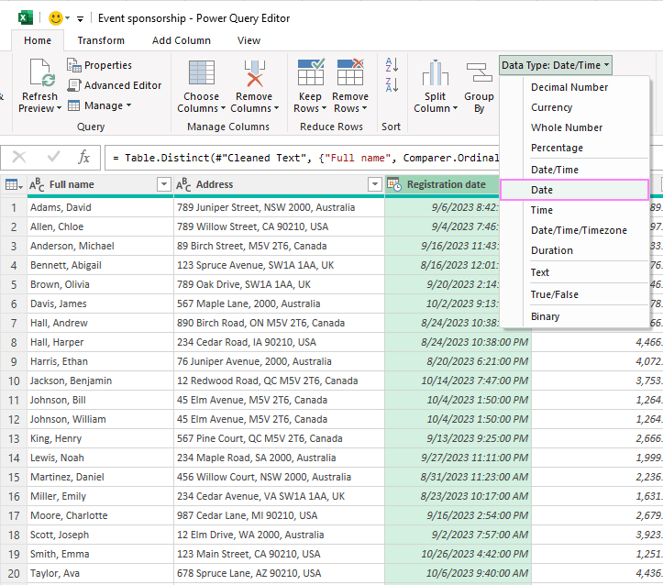Image resolution: width=663 pixels, height=585 pixels.
Task: Click the Remove Rows icon
Action: click(350, 72)
